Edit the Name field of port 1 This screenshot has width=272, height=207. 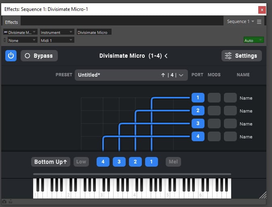(246, 98)
